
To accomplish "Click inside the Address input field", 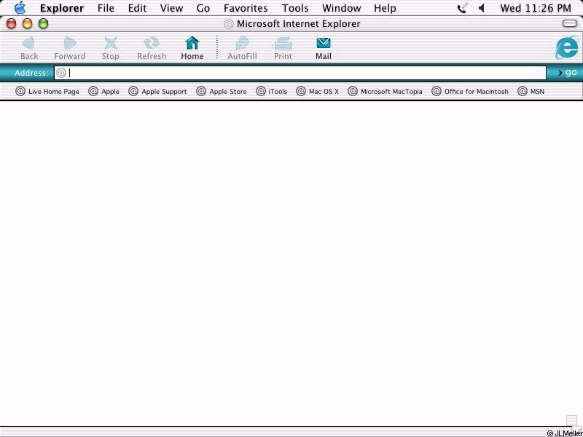I will pyautogui.click(x=300, y=73).
